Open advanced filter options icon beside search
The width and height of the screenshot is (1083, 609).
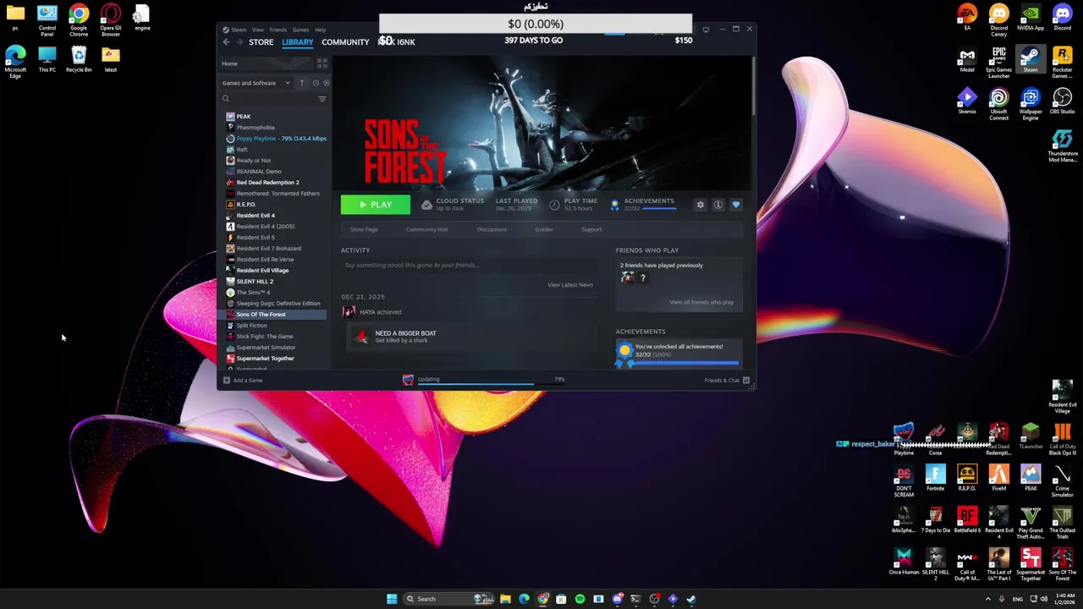tap(322, 99)
